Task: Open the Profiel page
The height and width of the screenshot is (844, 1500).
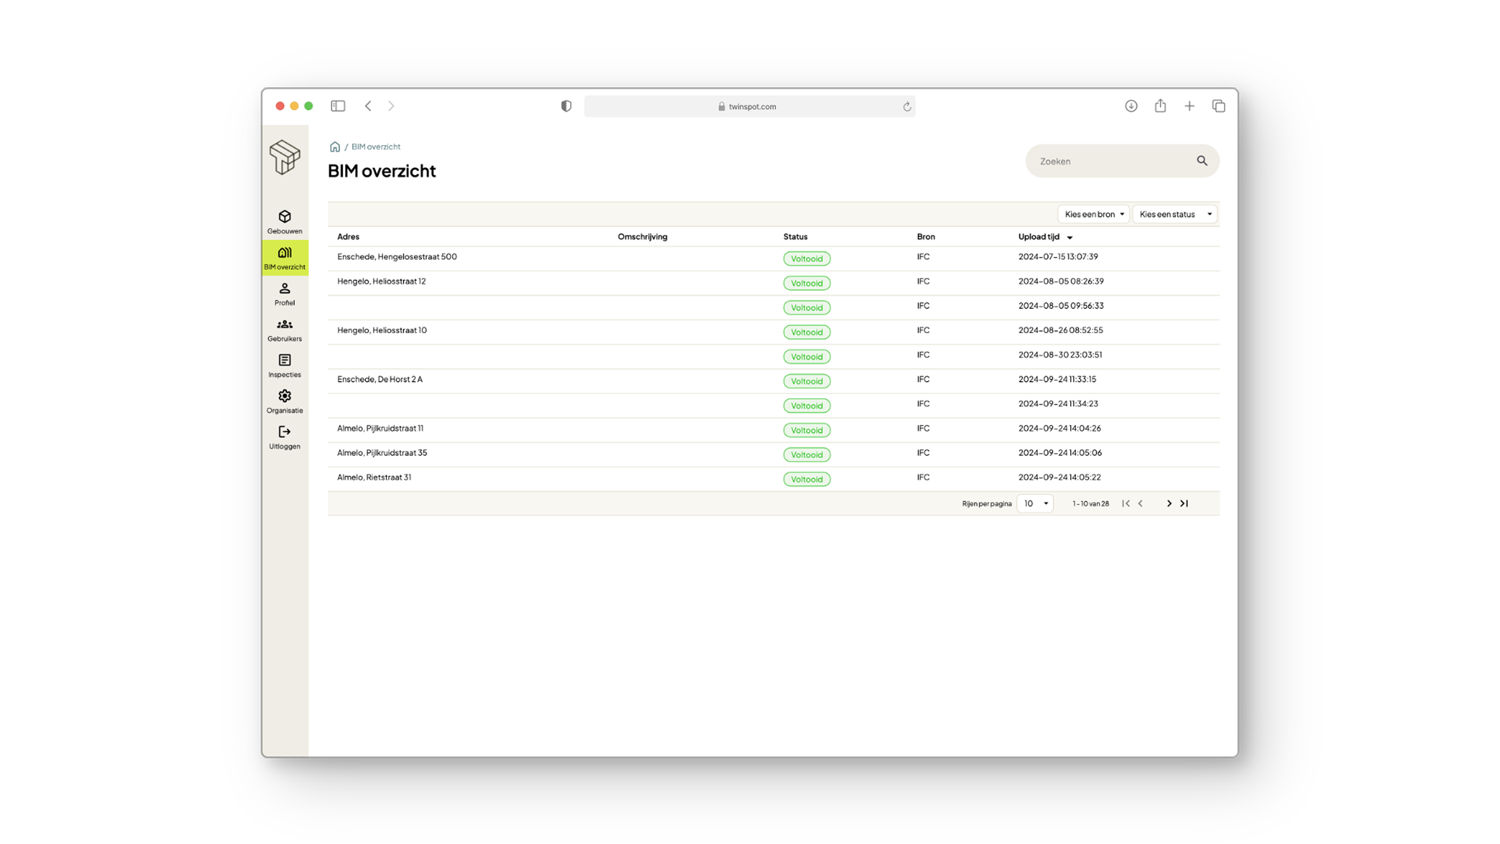Action: click(284, 294)
